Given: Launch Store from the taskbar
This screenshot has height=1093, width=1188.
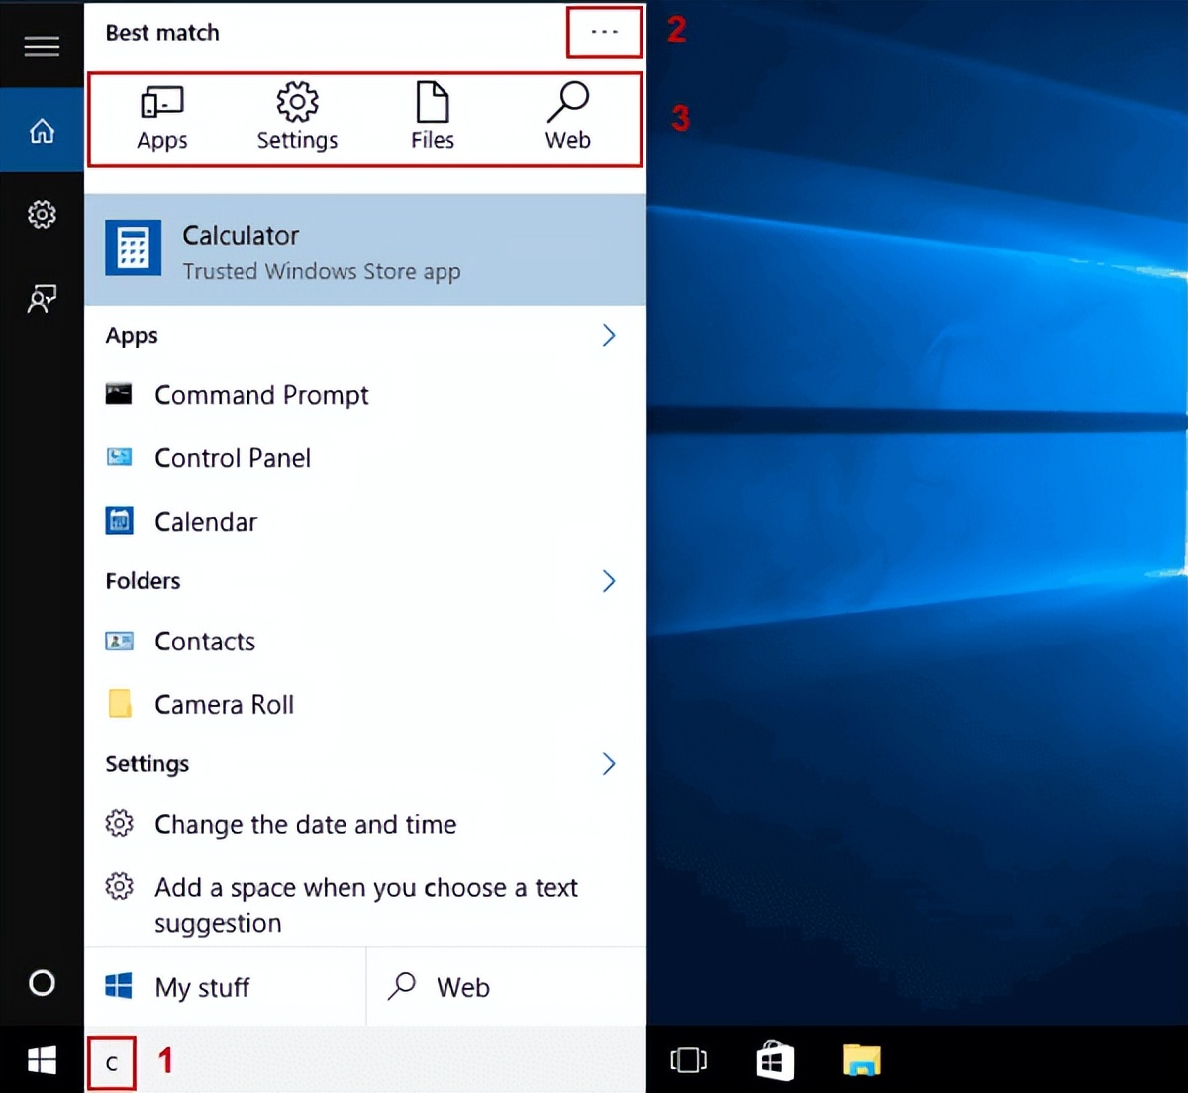Looking at the screenshot, I should pyautogui.click(x=775, y=1061).
